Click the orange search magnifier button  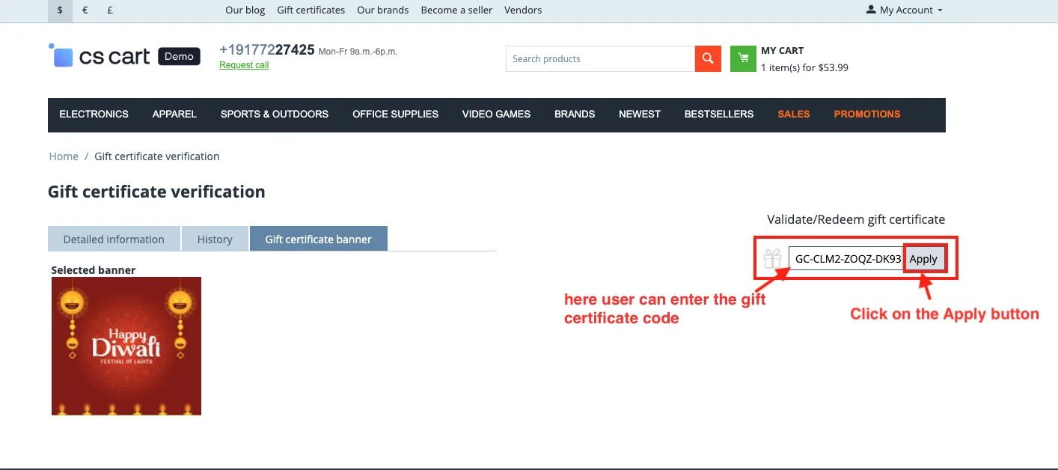pyautogui.click(x=707, y=59)
